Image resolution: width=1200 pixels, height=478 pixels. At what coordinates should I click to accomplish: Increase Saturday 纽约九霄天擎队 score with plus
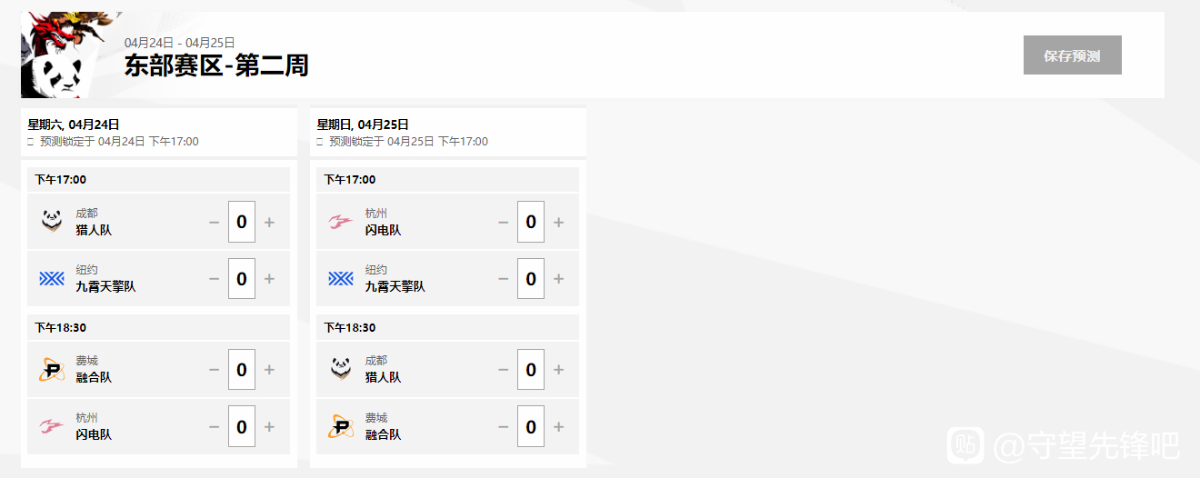[x=269, y=279]
